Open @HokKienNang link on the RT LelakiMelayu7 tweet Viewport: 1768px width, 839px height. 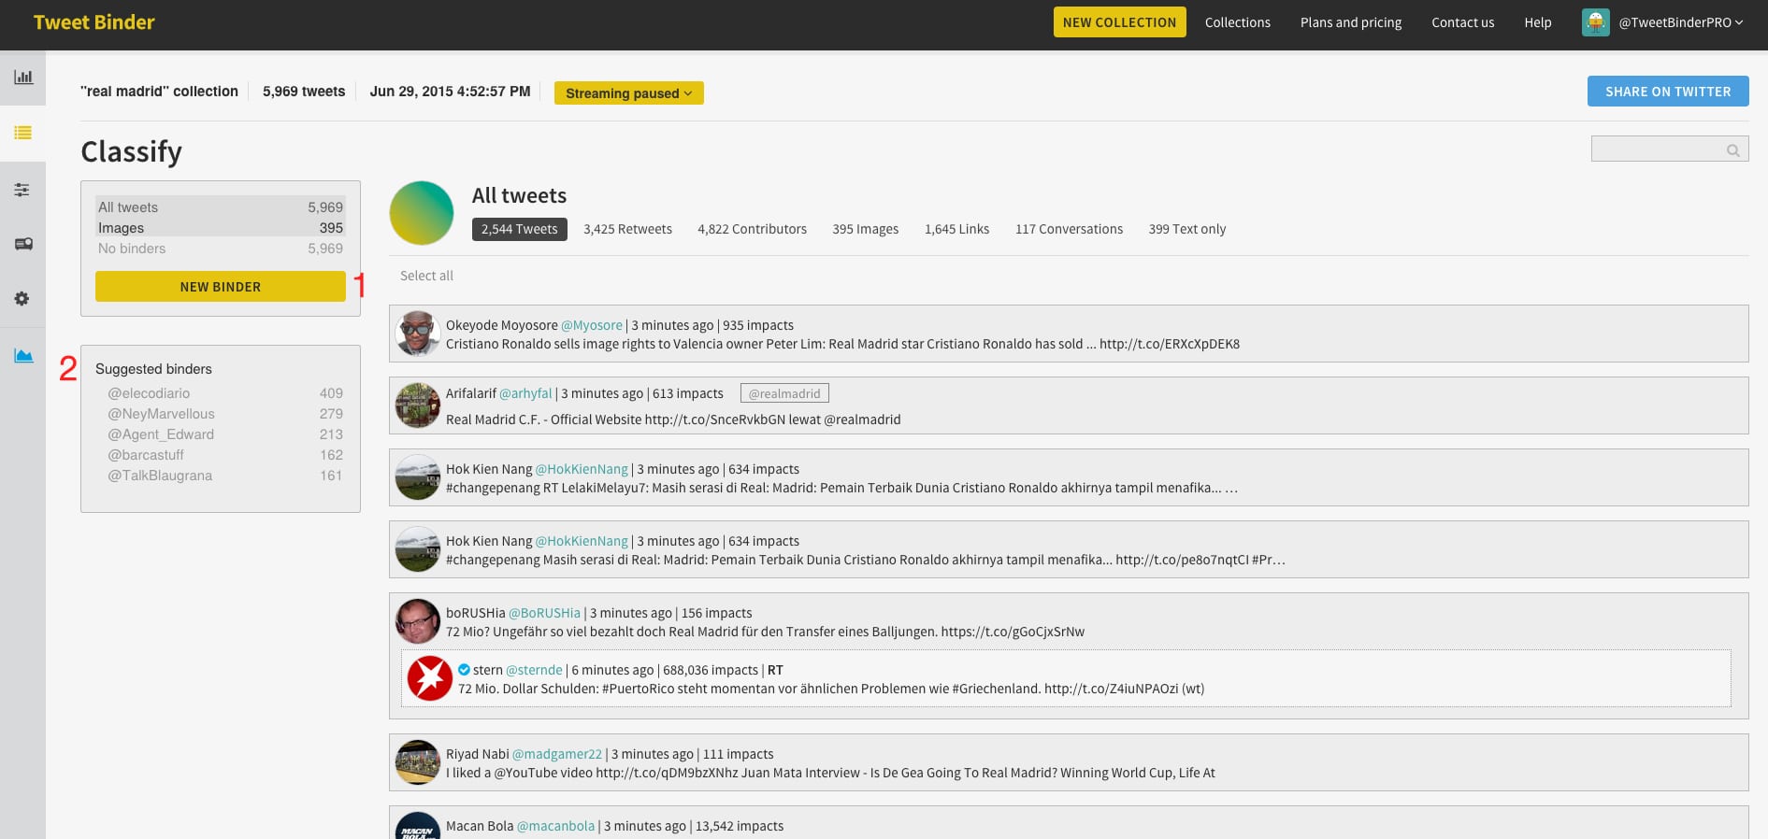[582, 469]
